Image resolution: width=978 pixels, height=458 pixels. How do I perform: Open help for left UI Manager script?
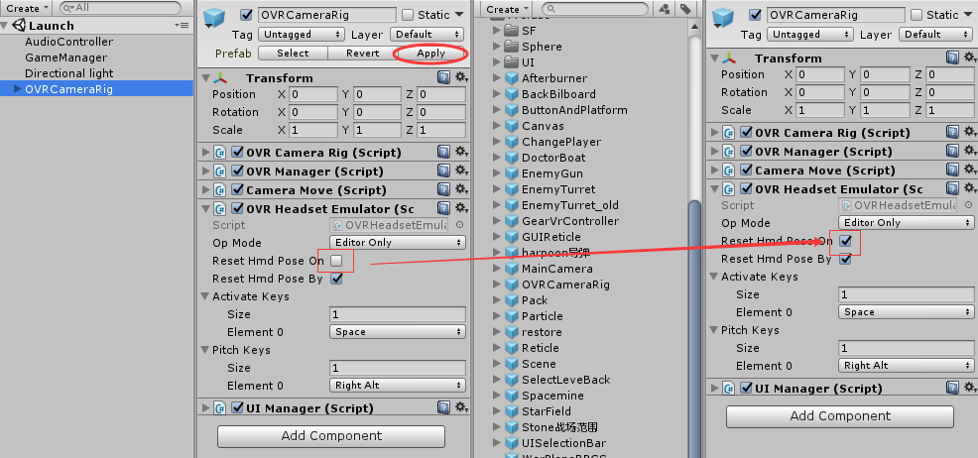(443, 407)
